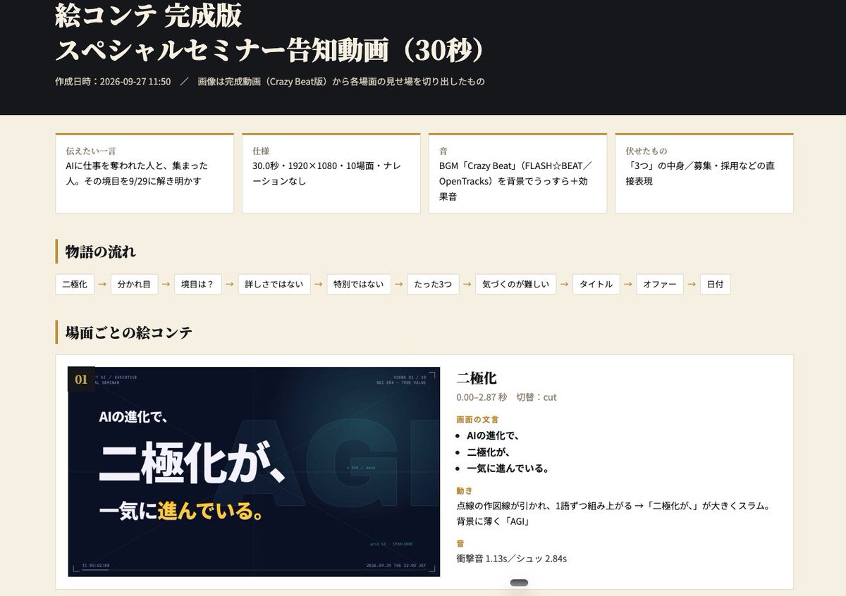Click the 音 BGM info card
The width and height of the screenshot is (846, 596).
point(517,173)
